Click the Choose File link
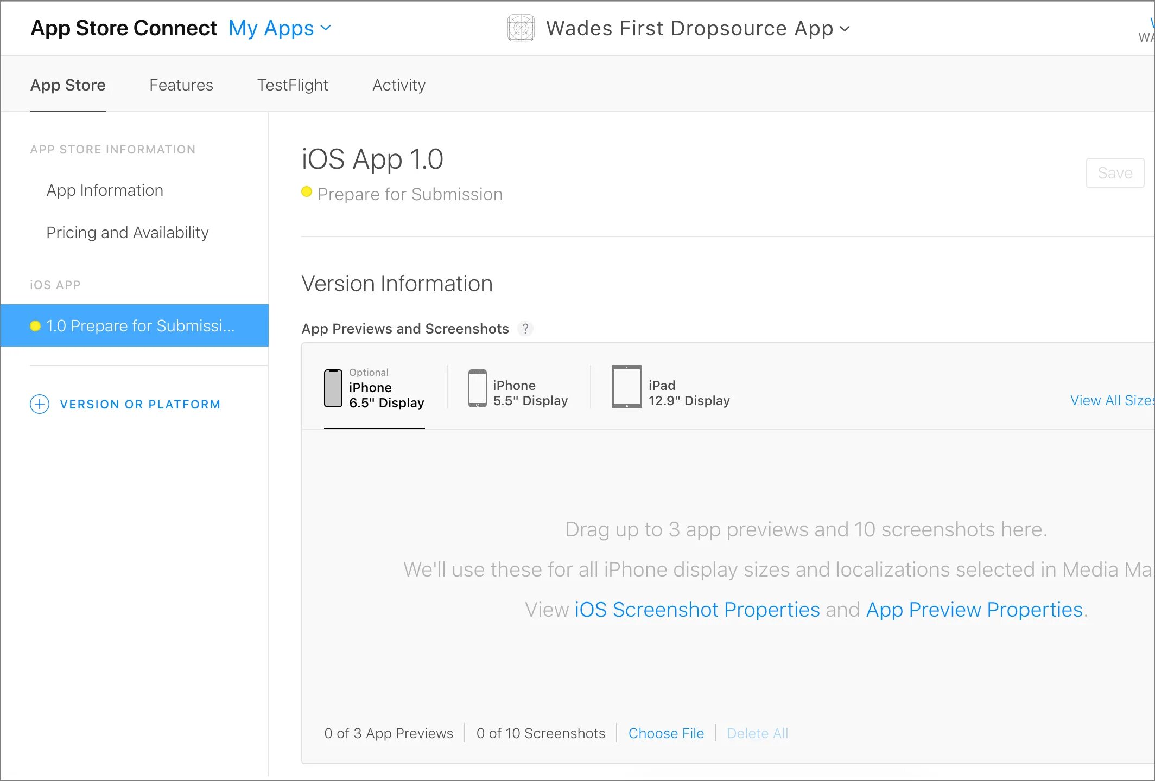The image size is (1155, 781). coord(666,733)
